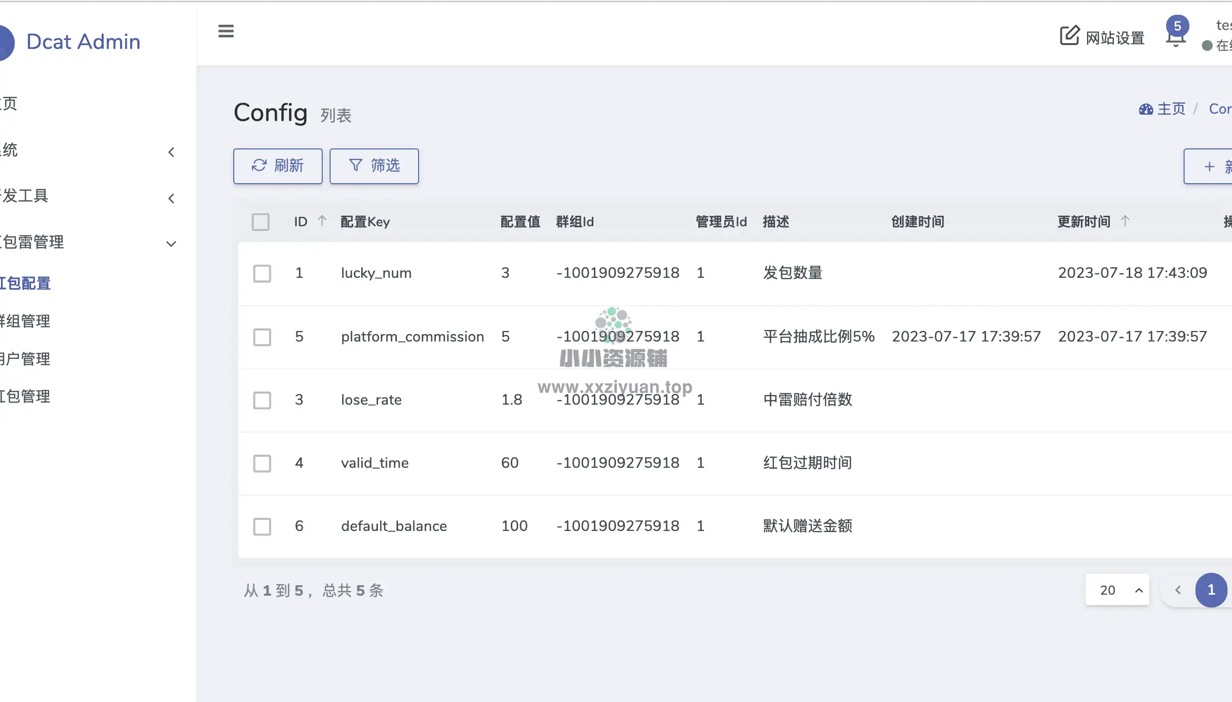Image resolution: width=1232 pixels, height=702 pixels.
Task: Click the funnel icon in 筛选 button
Action: [x=356, y=166]
